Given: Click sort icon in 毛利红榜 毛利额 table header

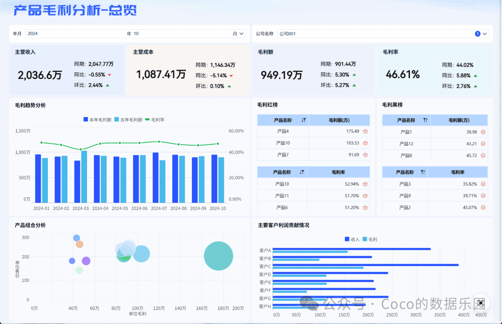Looking at the screenshot, I should [304, 120].
